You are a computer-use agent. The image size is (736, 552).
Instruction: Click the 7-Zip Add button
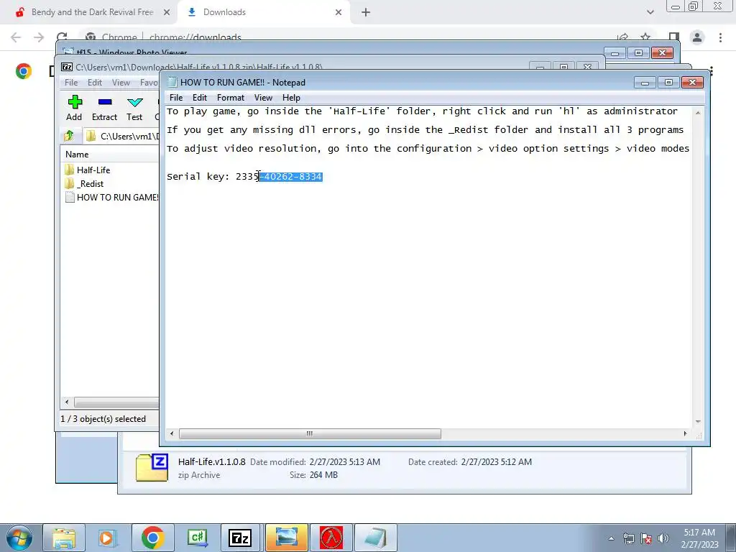click(x=74, y=108)
